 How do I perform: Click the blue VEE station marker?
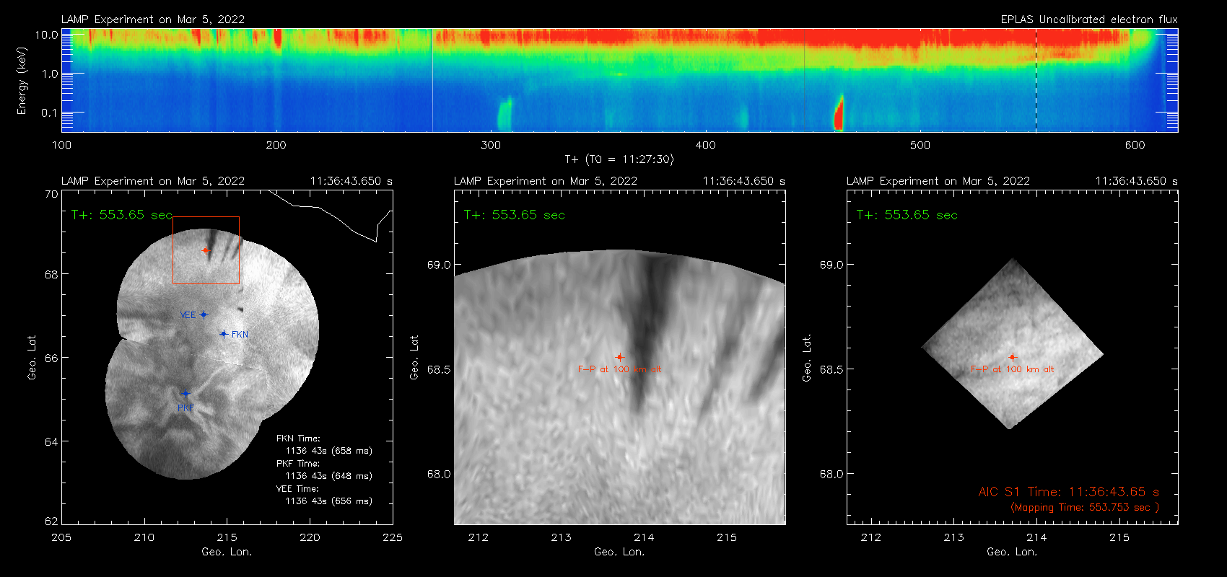(x=204, y=314)
